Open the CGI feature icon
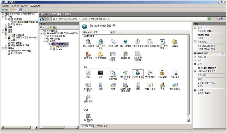Image resolution: width=227 pixels, height=133 pixels. [101, 74]
